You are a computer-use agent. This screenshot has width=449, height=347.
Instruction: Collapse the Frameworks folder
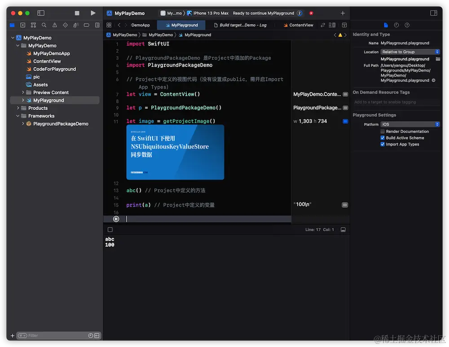pos(18,116)
